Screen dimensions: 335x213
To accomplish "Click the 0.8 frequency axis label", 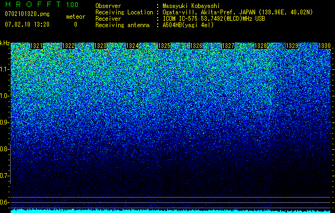I will pyautogui.click(x=5, y=149).
